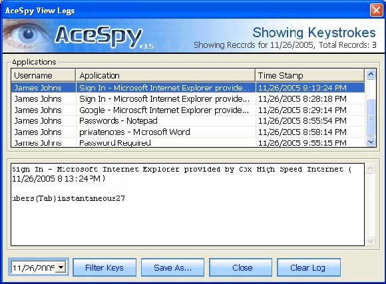Image resolution: width=386 pixels, height=284 pixels.
Task: Select the Sign In row at 8:28:18 PM
Action: point(188,99)
